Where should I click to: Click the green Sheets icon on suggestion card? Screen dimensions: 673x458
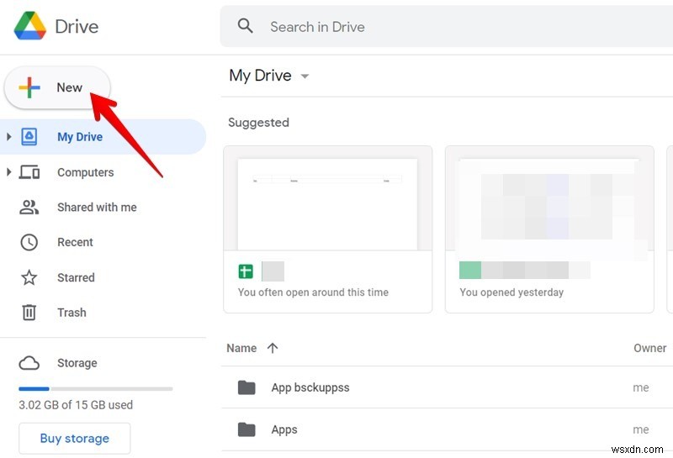(x=246, y=271)
